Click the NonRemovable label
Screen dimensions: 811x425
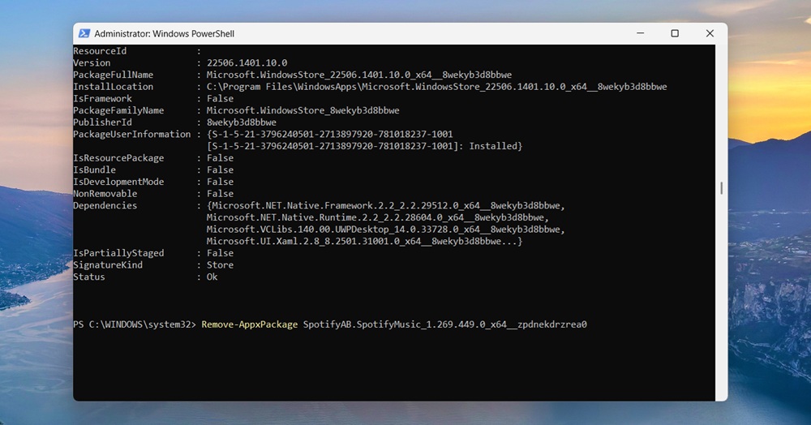point(105,194)
